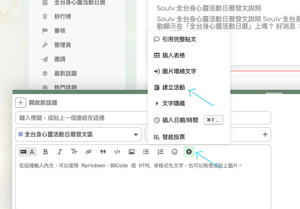Viewport: 300px width, 209px height.
Task: Select 發起投票 menu option
Action: coord(173,137)
